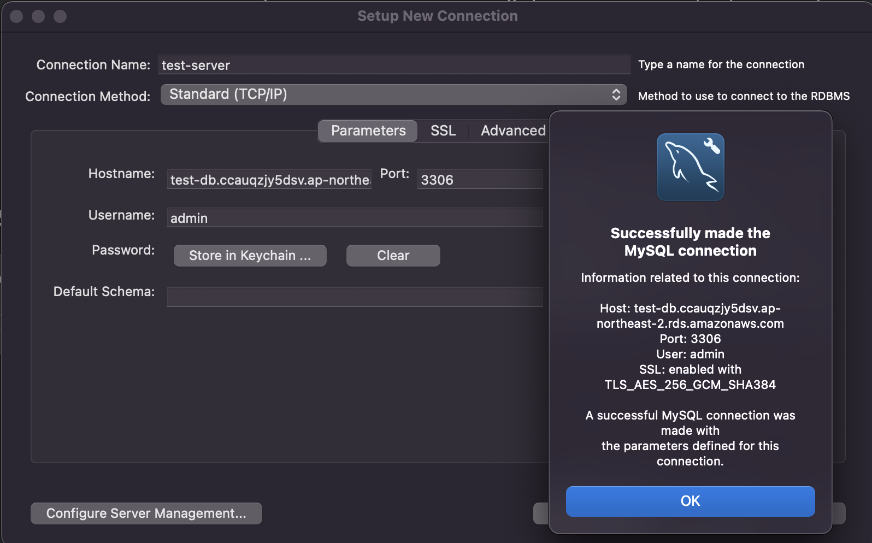The height and width of the screenshot is (543, 872).
Task: Clear the stored password
Action: (x=393, y=256)
